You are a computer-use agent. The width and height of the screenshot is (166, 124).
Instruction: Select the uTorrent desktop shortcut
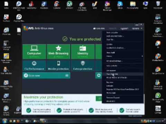click(70, 5)
